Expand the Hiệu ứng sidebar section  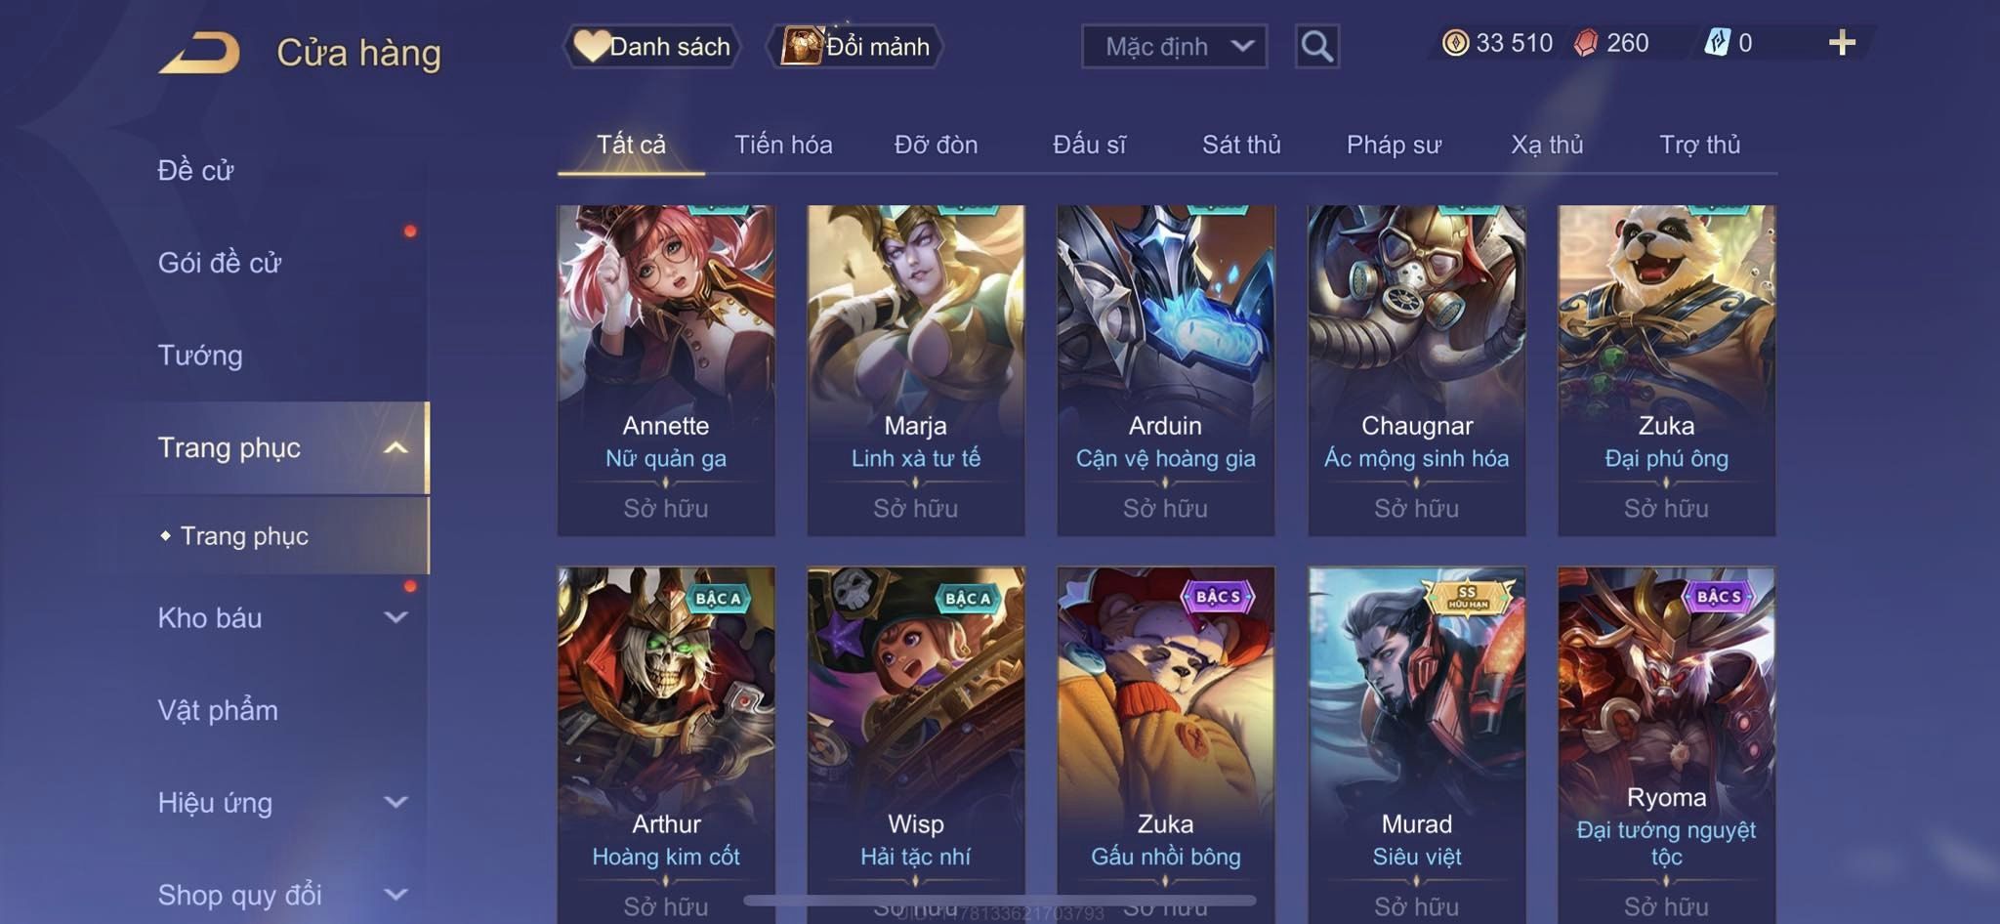(x=396, y=802)
